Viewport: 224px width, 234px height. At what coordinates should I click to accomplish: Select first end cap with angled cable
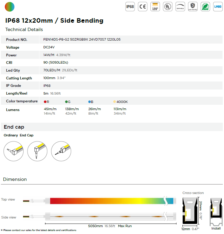[x=14, y=151]
